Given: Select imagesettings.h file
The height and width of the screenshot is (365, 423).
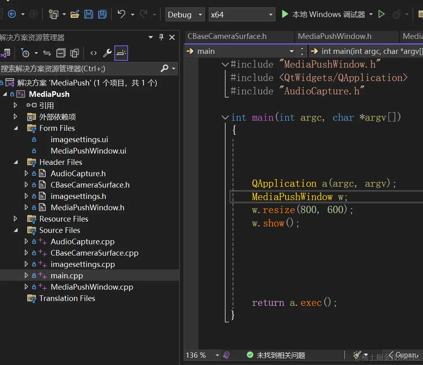Looking at the screenshot, I should 78,196.
